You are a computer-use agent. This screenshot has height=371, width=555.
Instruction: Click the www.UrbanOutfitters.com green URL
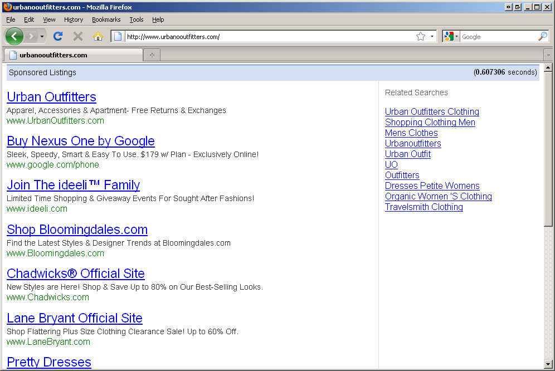pos(55,121)
